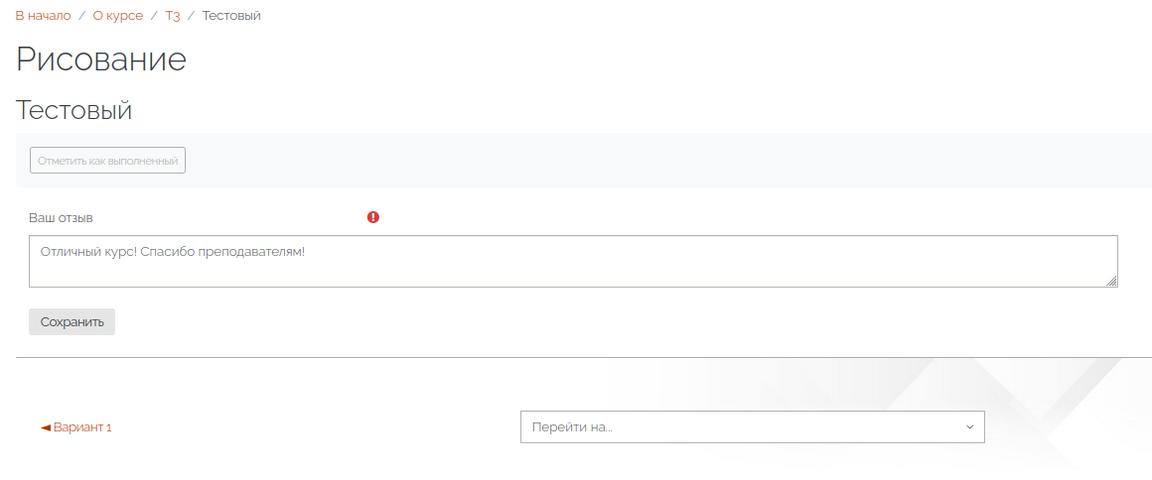The height and width of the screenshot is (480, 1152).
Task: Click the Рисование course heading
Action: [x=101, y=60]
